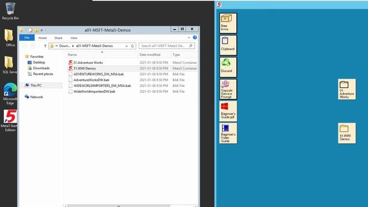
Task: Select the Recycle Bin desktop icon
Action: pos(10,11)
